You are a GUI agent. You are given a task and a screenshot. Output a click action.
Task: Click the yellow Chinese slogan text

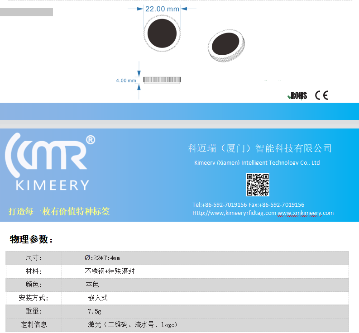(x=59, y=211)
